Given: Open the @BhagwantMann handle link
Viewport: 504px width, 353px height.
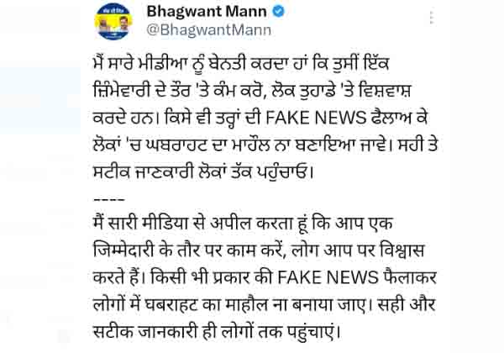Looking at the screenshot, I should [x=209, y=30].
